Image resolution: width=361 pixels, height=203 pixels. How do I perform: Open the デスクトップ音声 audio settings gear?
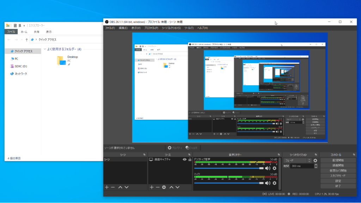pyautogui.click(x=274, y=168)
